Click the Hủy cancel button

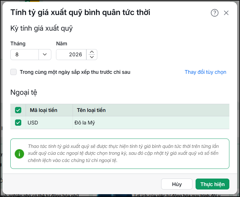tap(176, 184)
